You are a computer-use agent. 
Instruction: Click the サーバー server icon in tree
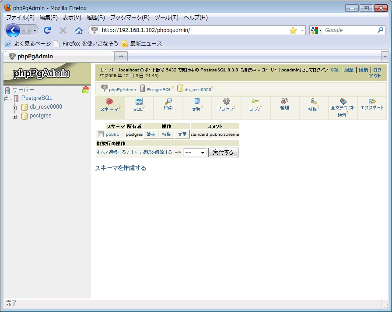[x=7, y=90]
